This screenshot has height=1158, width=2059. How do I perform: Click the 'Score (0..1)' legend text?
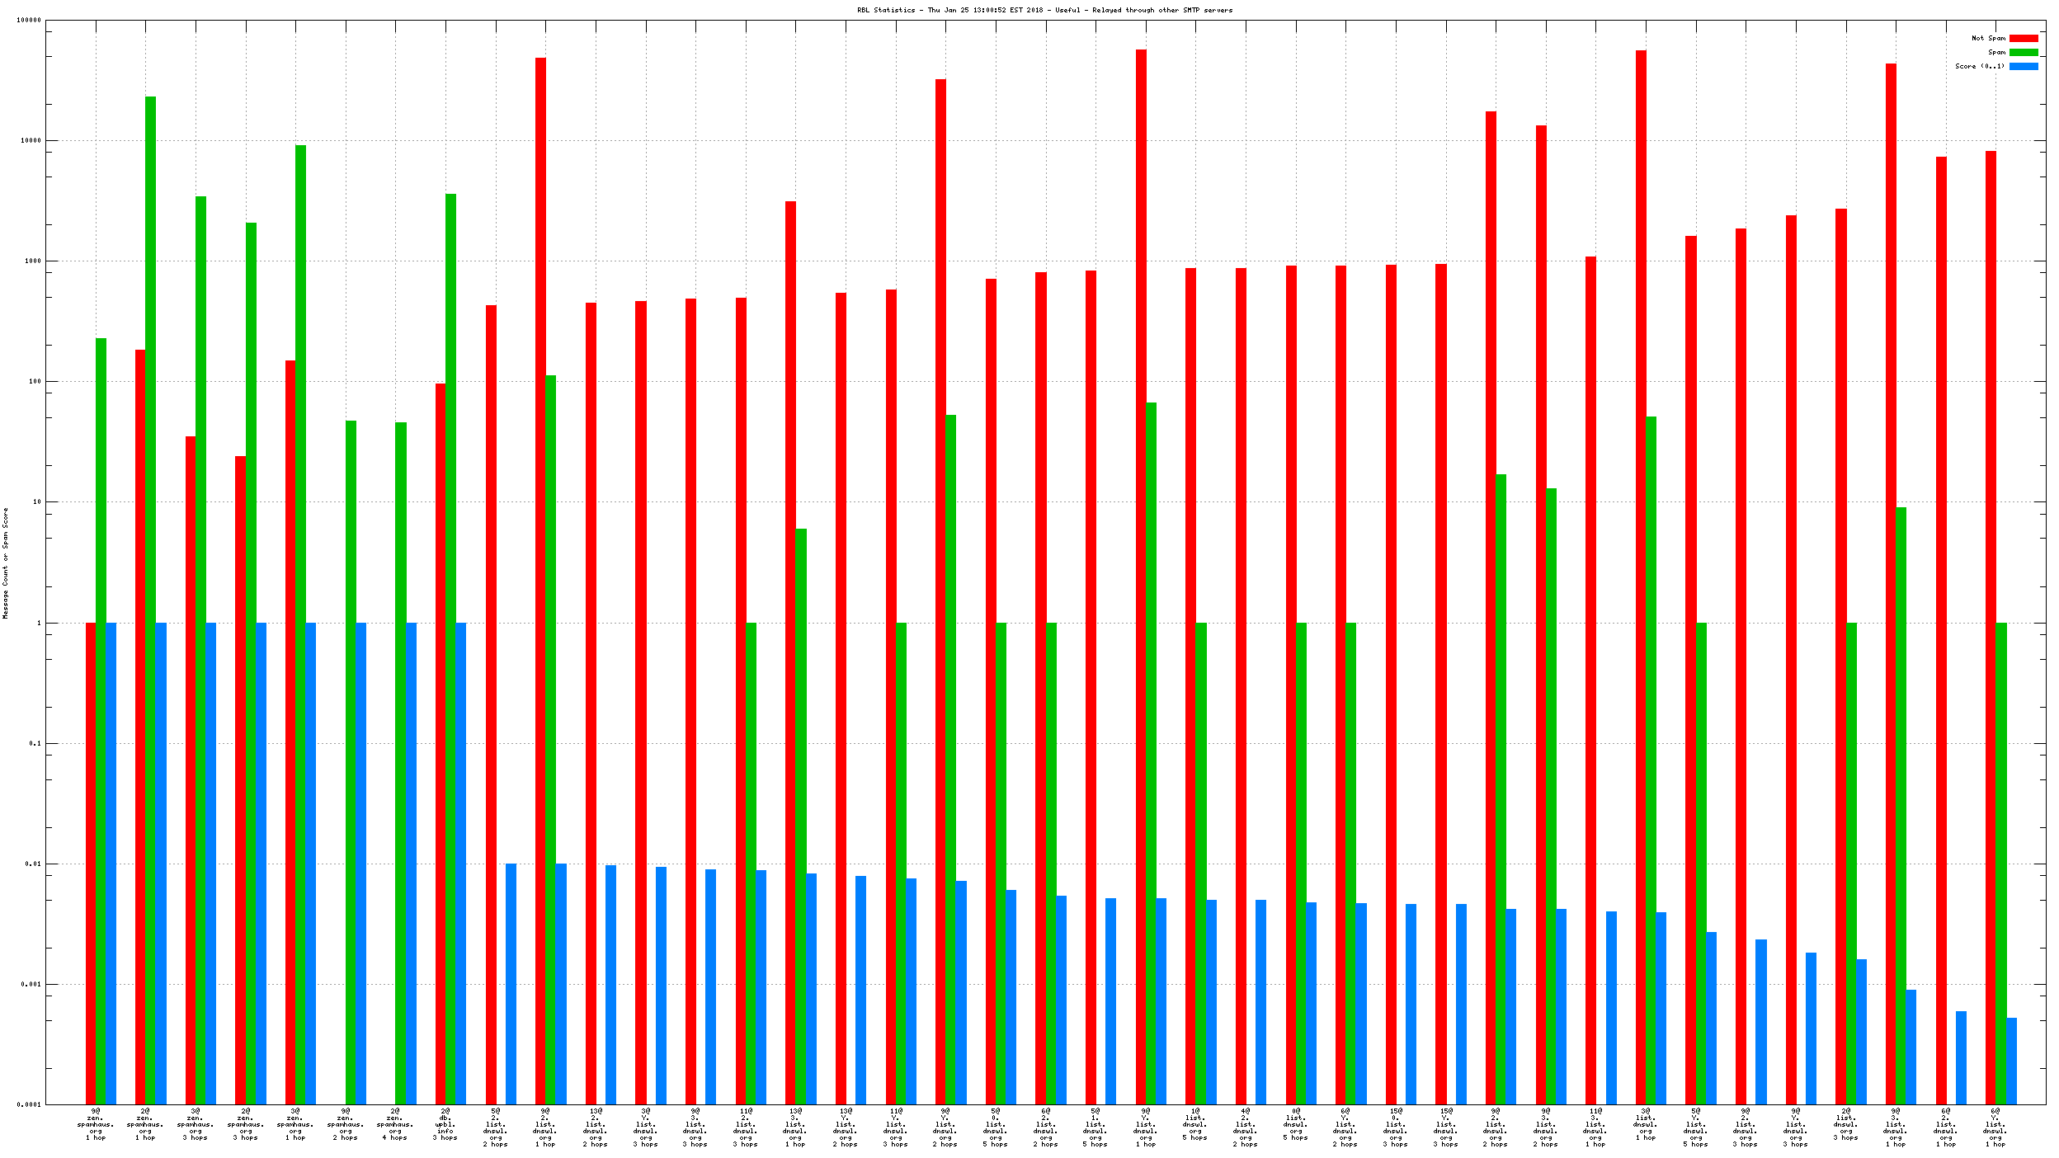[1979, 66]
